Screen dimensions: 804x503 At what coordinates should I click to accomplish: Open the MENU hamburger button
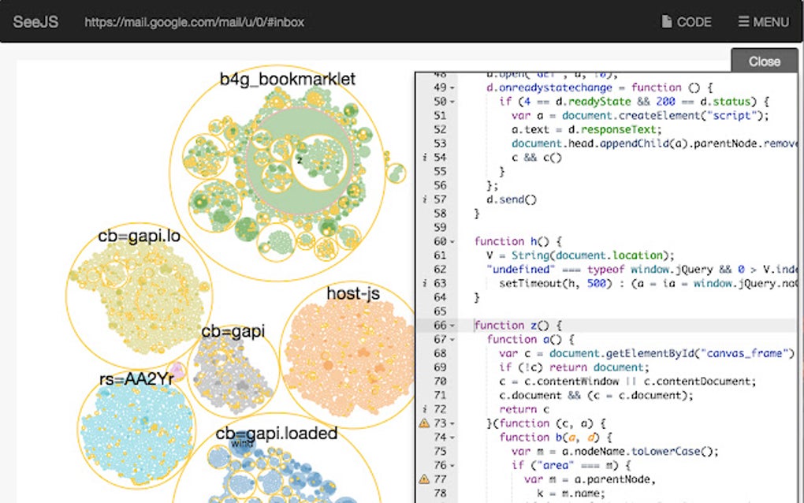tap(764, 22)
